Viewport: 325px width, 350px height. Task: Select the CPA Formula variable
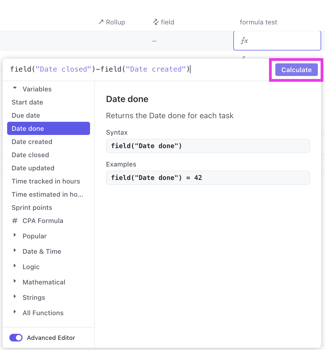point(43,221)
